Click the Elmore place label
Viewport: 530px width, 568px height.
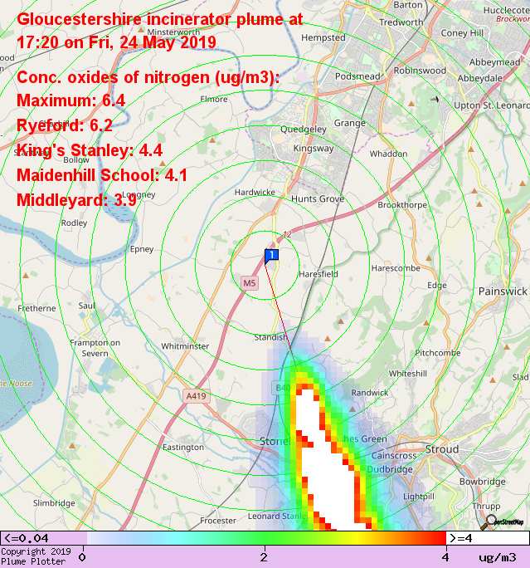214,100
